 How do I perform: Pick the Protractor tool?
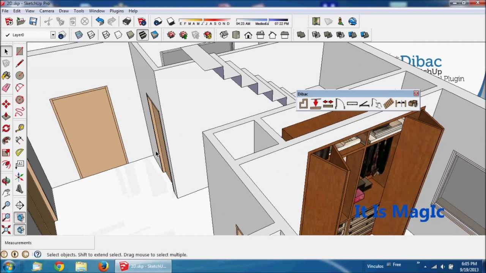pyautogui.click(x=20, y=152)
